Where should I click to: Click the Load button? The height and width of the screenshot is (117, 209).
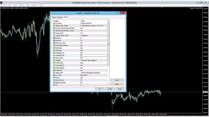pyautogui.click(x=117, y=80)
